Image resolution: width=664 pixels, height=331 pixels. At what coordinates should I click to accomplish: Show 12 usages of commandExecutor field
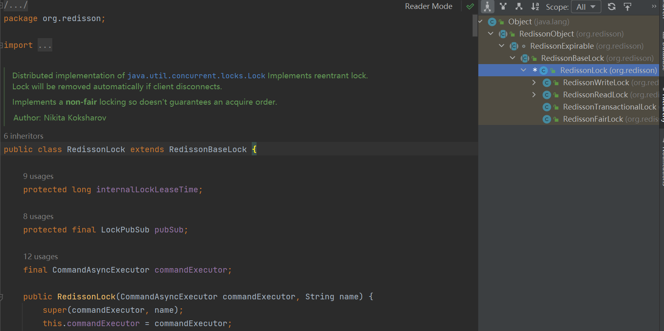pos(41,256)
